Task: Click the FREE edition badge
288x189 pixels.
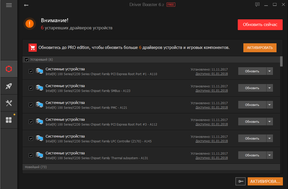Action: (171, 5)
